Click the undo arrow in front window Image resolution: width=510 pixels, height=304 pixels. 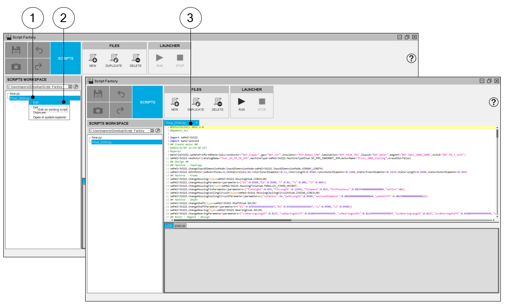pos(121,94)
